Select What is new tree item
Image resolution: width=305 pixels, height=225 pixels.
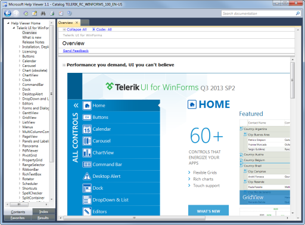click(x=32, y=38)
